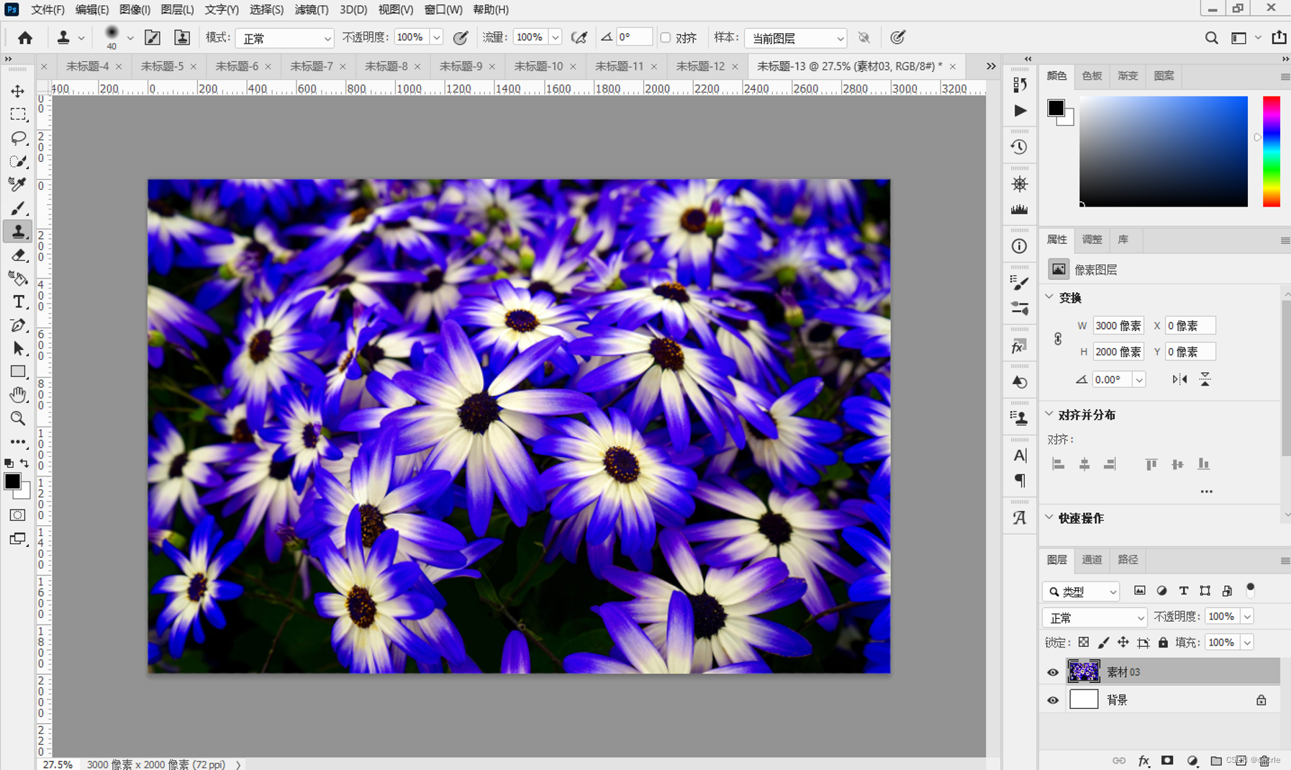Select the Rectangle shape tool
The height and width of the screenshot is (770, 1291).
[x=18, y=372]
